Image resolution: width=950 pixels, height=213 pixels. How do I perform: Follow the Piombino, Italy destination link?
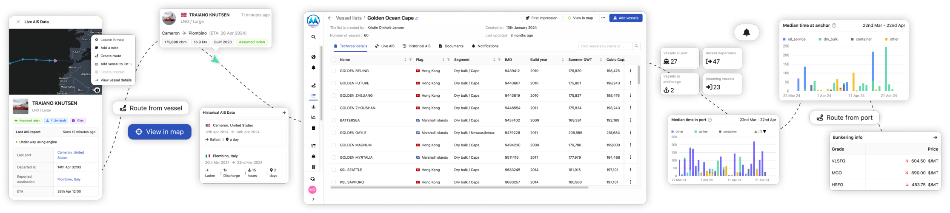(69, 179)
